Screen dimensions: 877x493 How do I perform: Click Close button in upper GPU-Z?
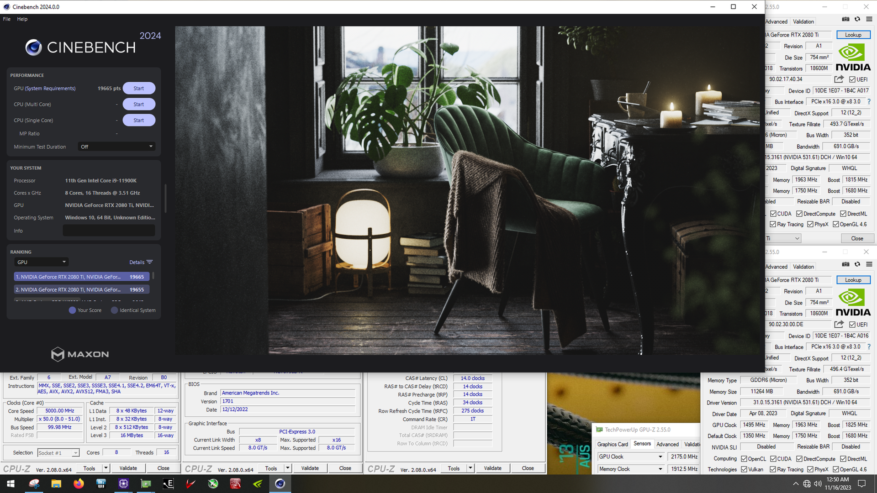[x=857, y=238]
